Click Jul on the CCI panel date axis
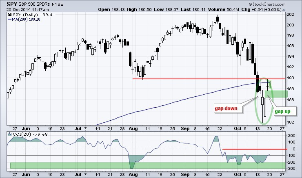Viewport: 302px width, 178px height. 78,174
